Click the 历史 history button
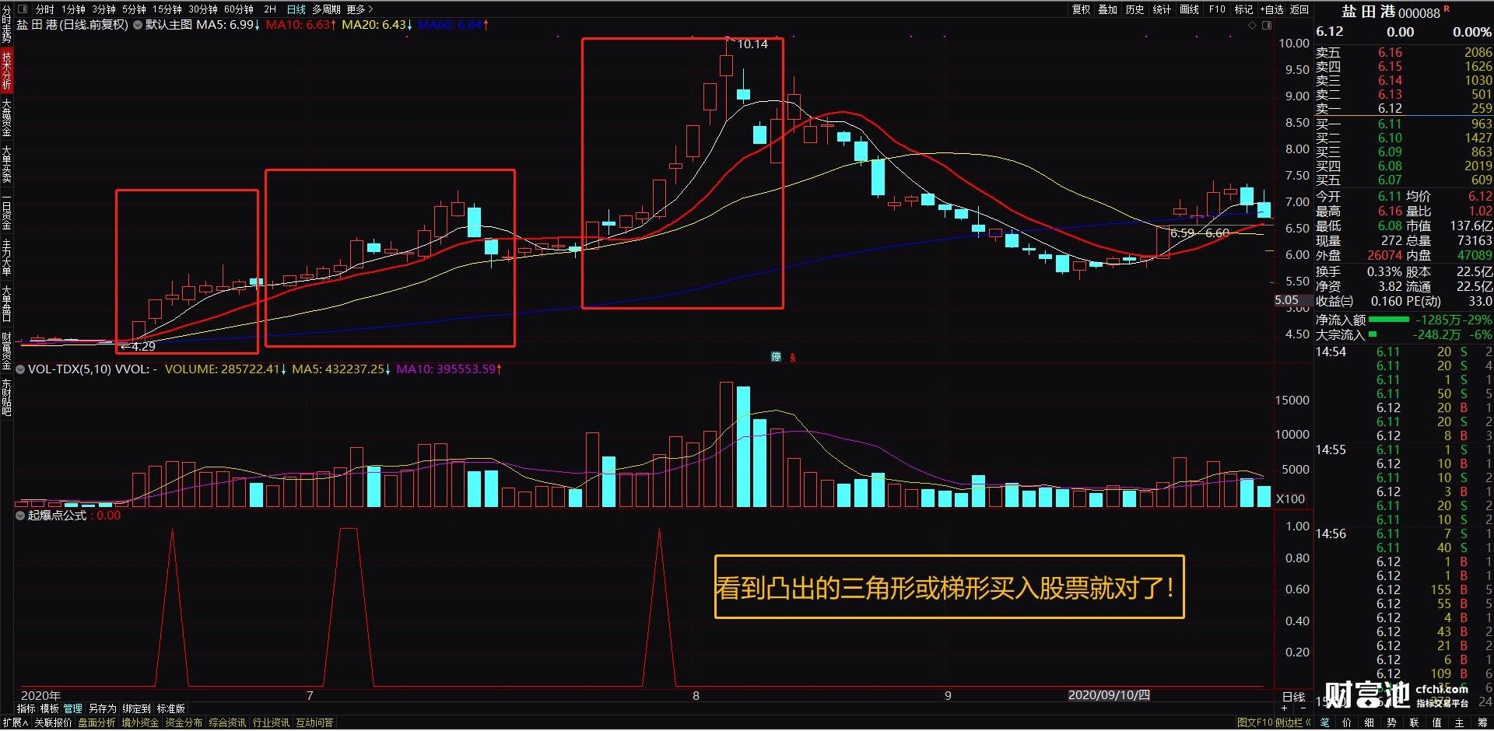This screenshot has height=731, width=1494. 1135,9
